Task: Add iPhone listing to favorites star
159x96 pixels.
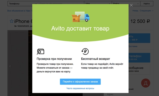Action: tap(12, 21)
